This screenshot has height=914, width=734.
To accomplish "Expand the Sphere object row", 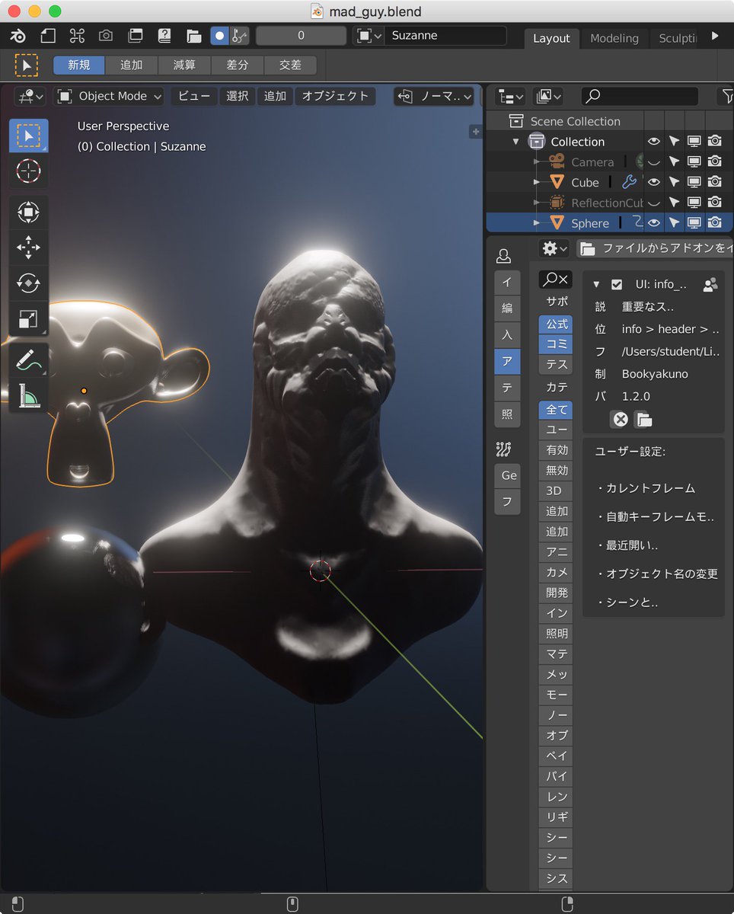I will click(537, 222).
